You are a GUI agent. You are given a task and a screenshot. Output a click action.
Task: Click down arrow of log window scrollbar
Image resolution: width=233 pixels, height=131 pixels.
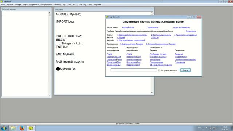point(49,95)
